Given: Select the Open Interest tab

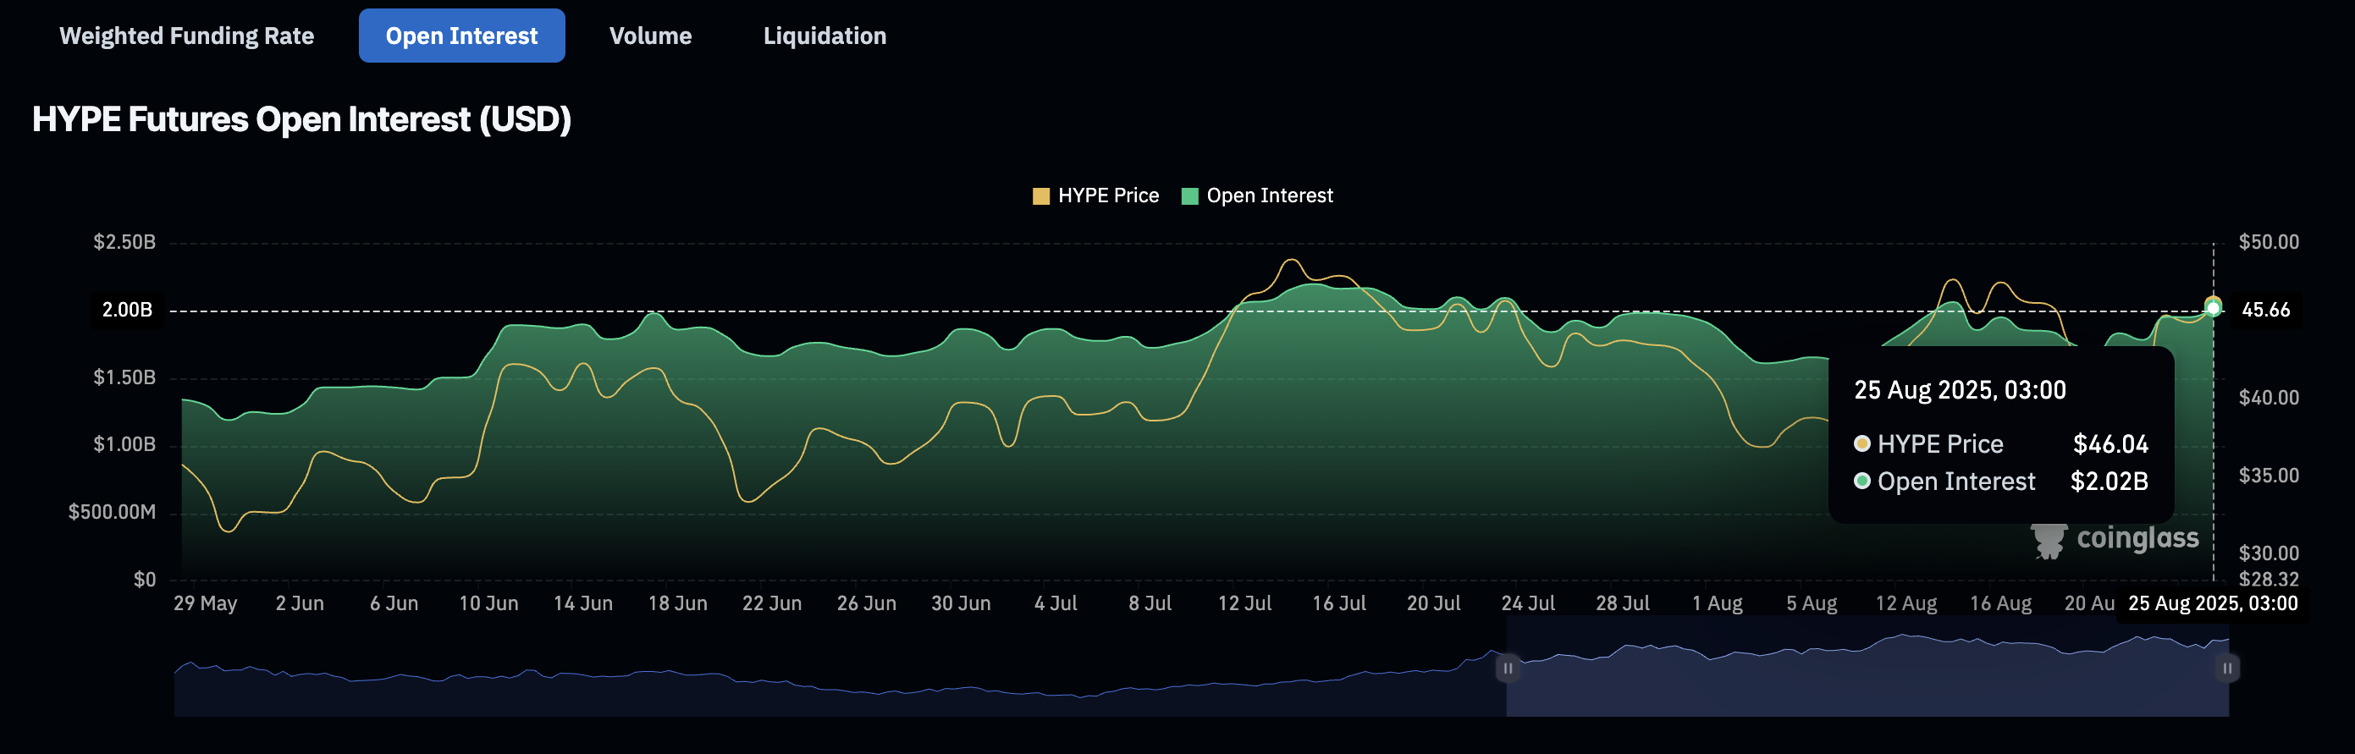Looking at the screenshot, I should (x=461, y=36).
